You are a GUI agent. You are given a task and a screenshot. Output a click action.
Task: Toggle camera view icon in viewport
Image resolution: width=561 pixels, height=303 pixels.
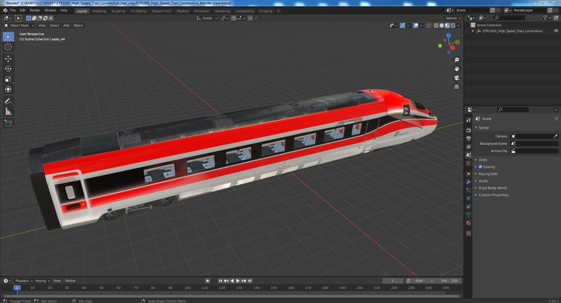[456, 78]
